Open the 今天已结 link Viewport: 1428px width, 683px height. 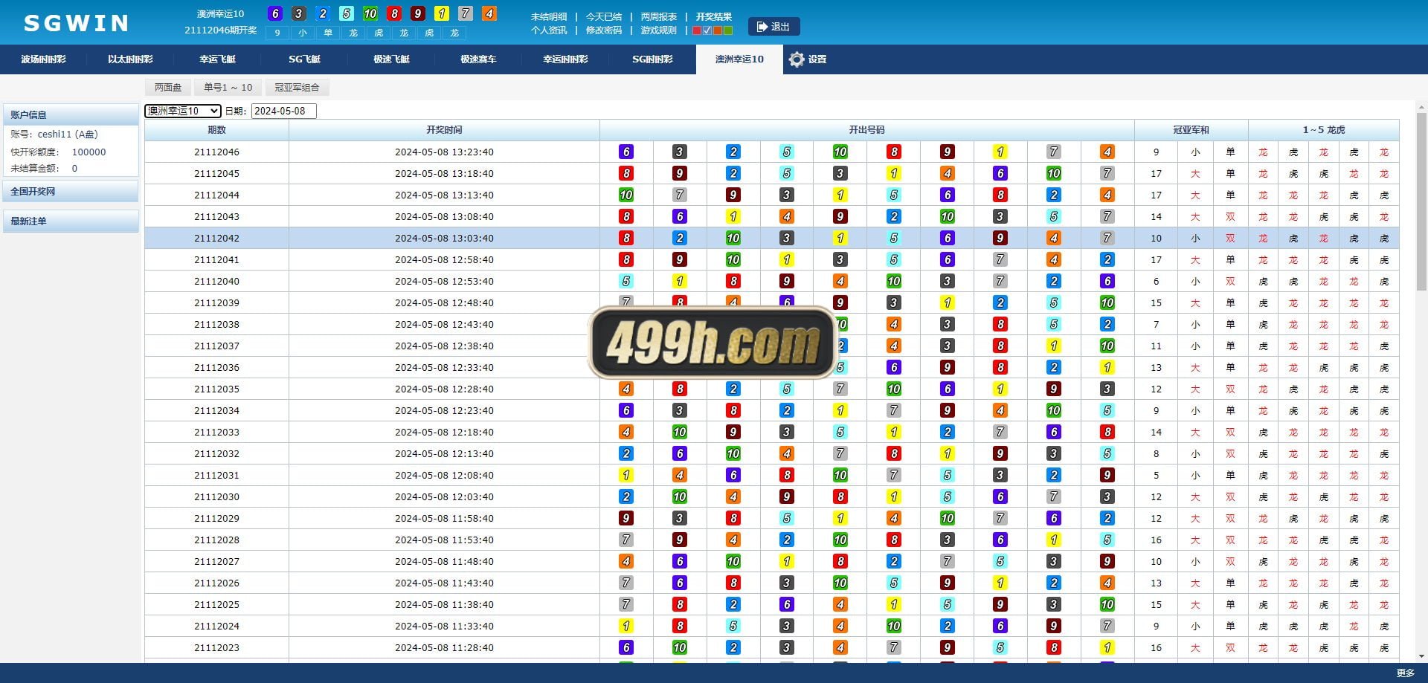pos(604,16)
